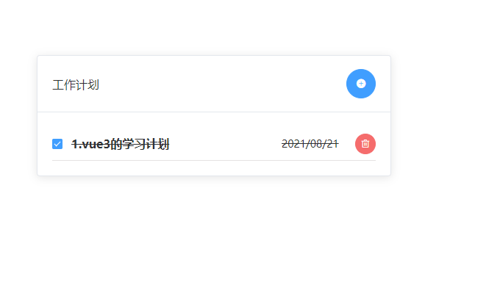Click the red circular delete button
The width and height of the screenshot is (500, 304).
click(x=365, y=144)
